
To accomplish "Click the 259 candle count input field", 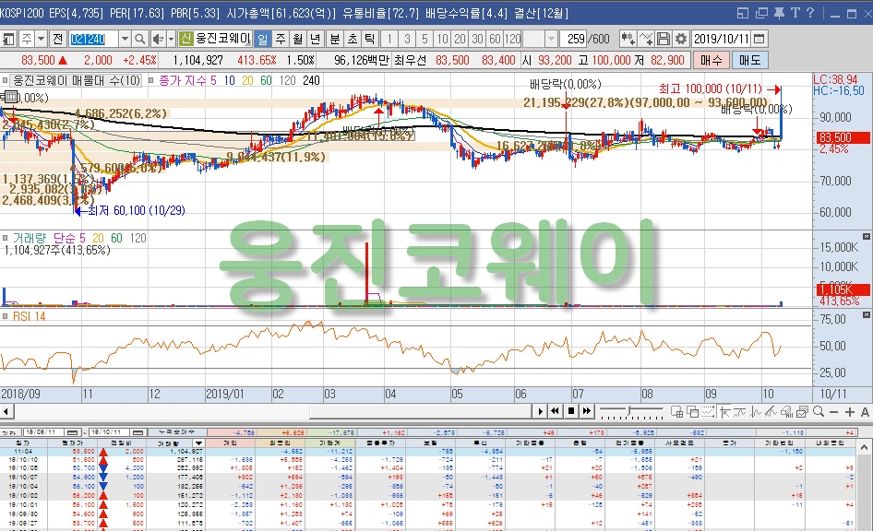I will click(x=575, y=39).
